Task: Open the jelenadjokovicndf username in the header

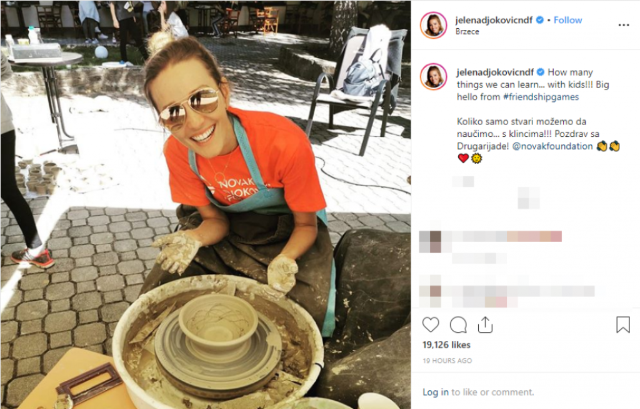Action: 494,20
